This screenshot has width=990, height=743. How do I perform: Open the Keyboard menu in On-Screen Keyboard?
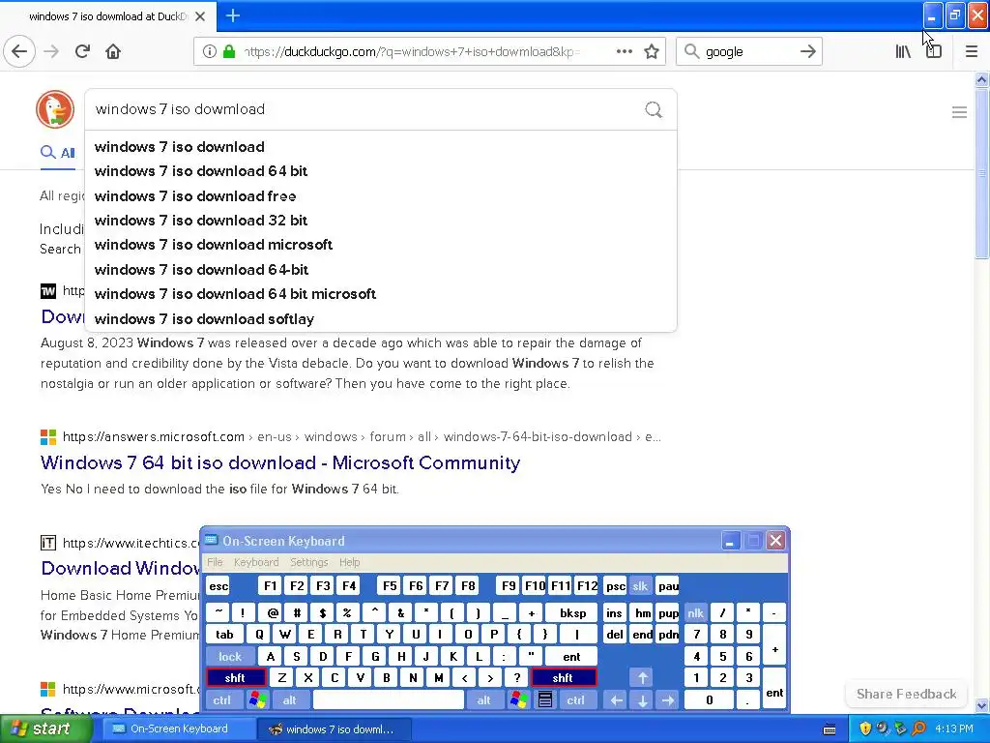255,562
